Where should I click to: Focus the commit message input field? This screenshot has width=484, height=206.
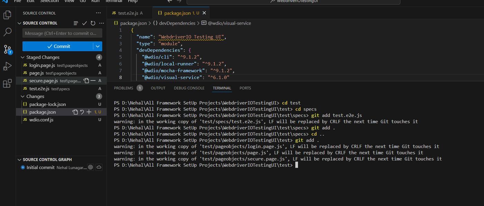coord(62,33)
